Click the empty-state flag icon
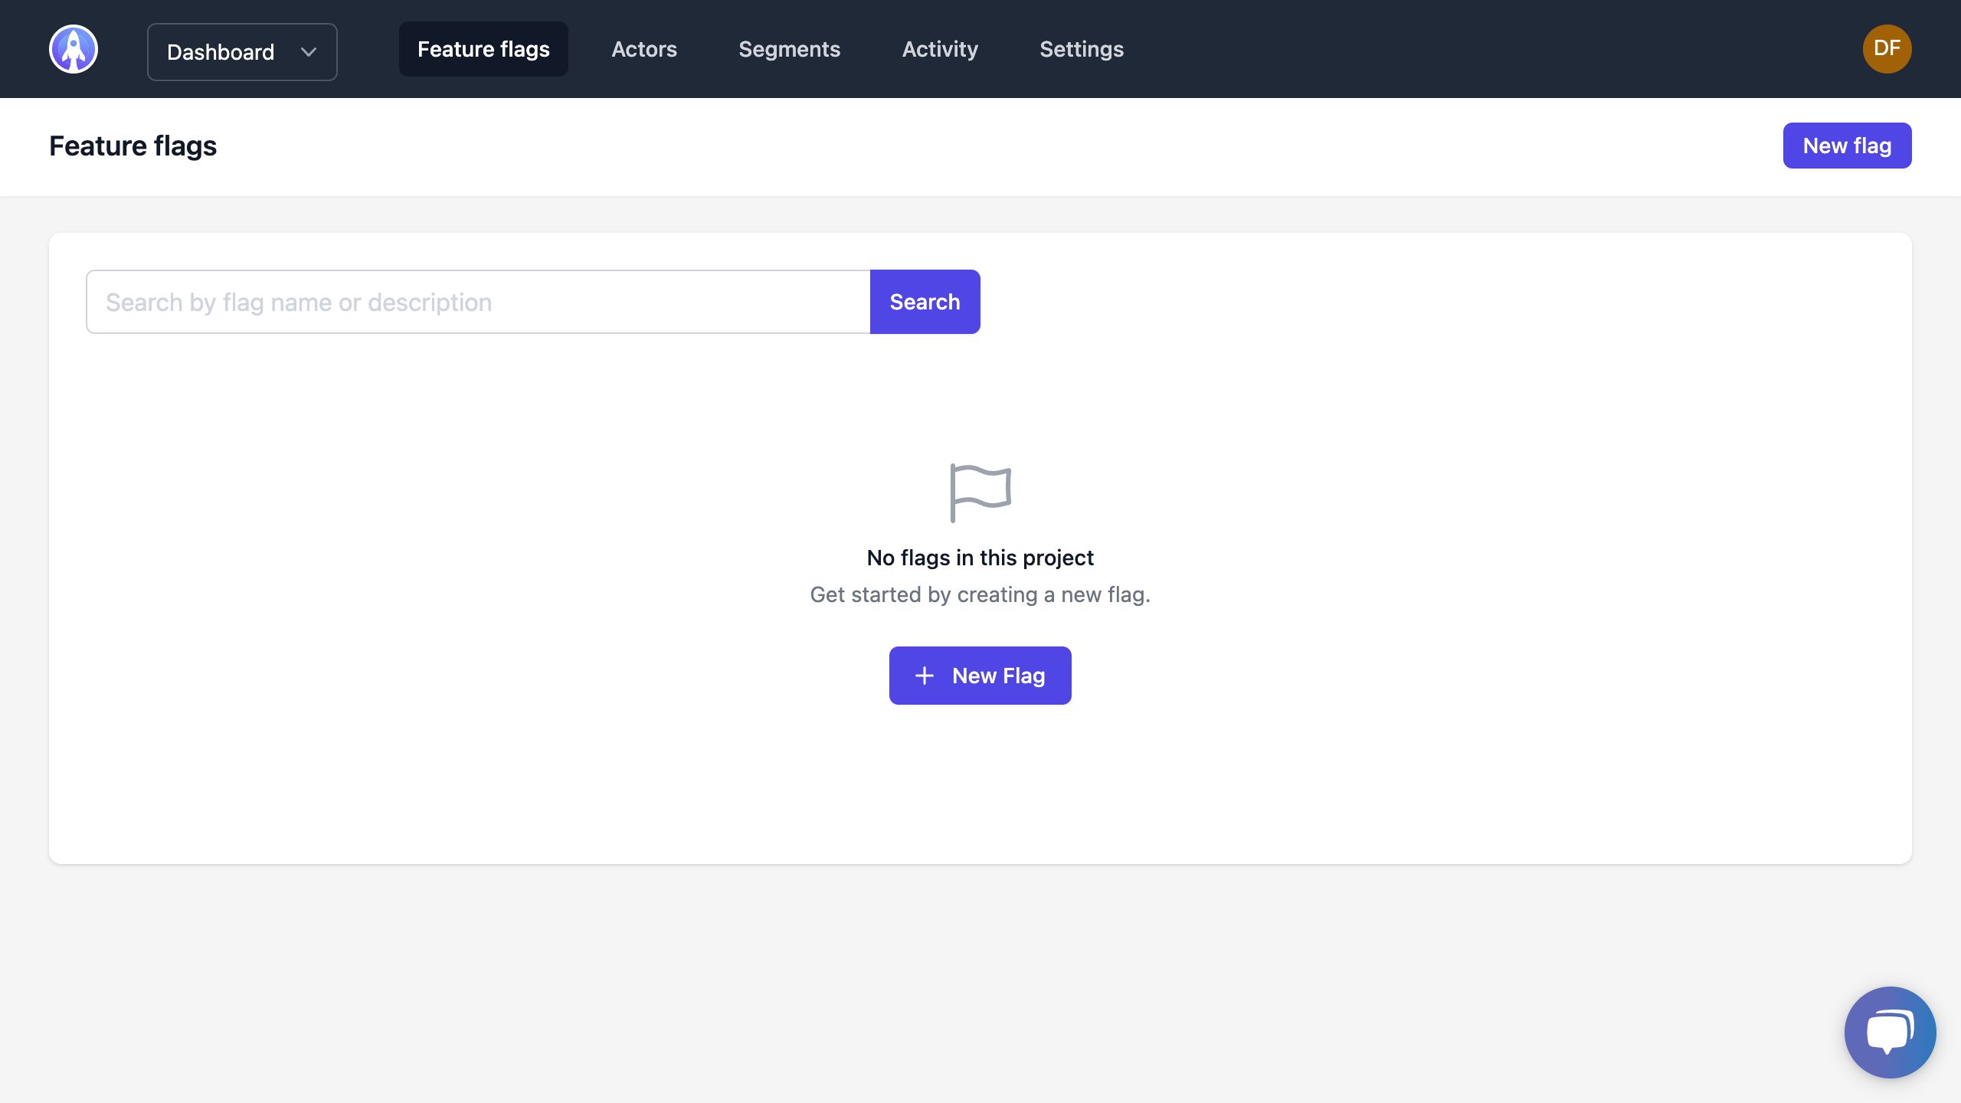Image resolution: width=1961 pixels, height=1103 pixels. point(980,493)
